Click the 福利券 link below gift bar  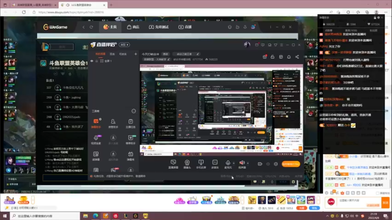click(x=247, y=208)
